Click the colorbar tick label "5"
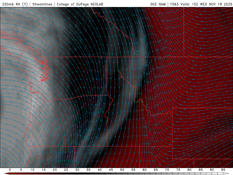 point(21,170)
